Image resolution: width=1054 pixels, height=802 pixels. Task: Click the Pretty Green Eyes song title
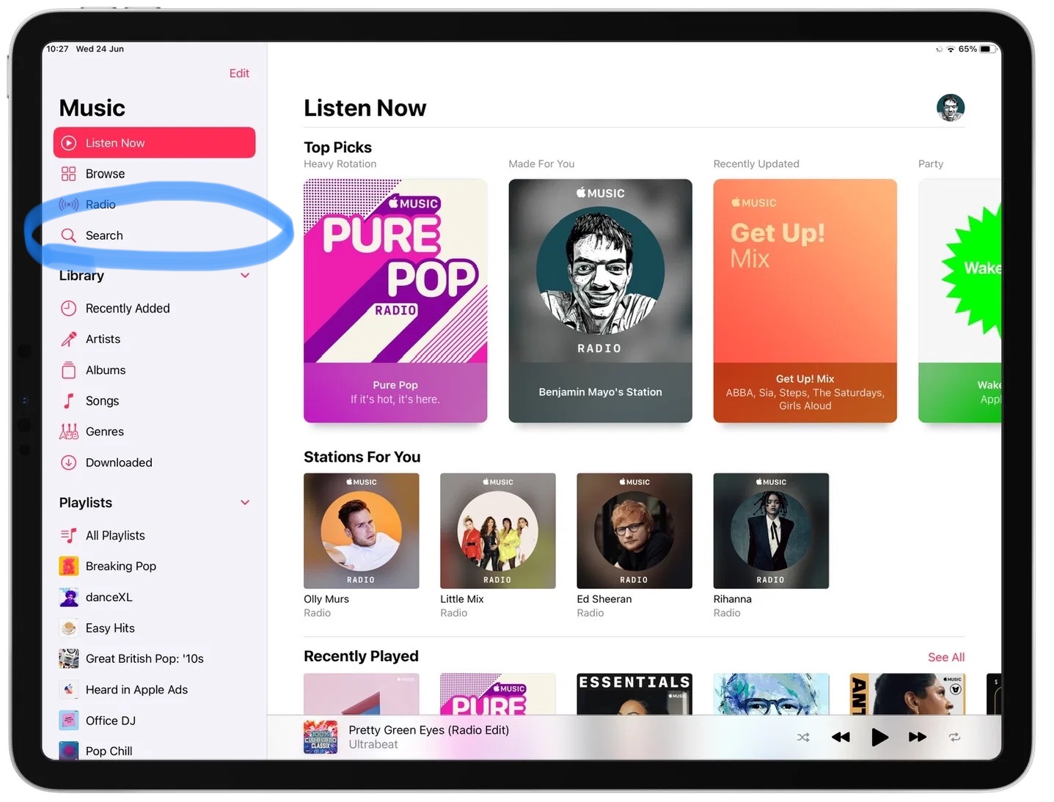(429, 730)
